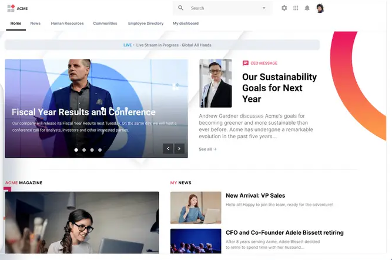Open the My dashboard tab
392x260 pixels.
[186, 24]
